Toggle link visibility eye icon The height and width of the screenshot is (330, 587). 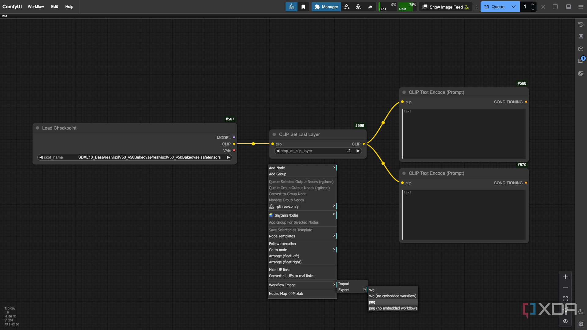click(565, 321)
